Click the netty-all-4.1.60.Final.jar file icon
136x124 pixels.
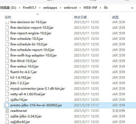[x=7, y=94]
